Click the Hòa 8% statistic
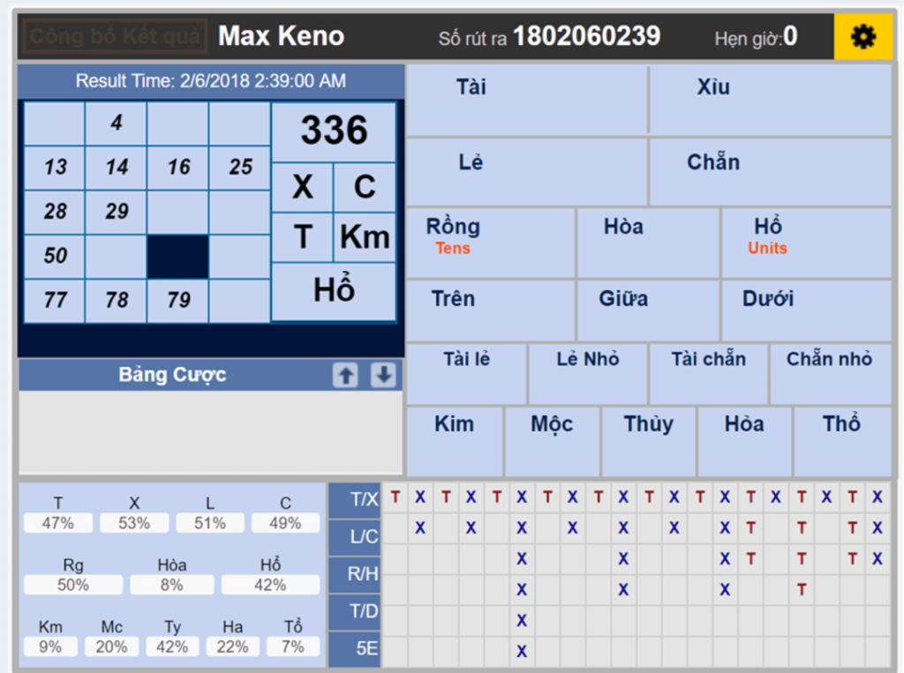Viewport: 904px width, 673px height. 172,585
